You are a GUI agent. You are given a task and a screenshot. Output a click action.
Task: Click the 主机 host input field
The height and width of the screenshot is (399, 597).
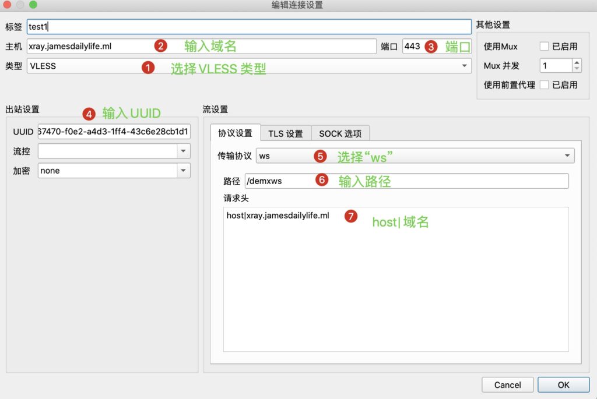[201, 47]
